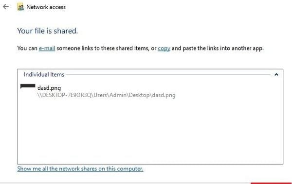Click DESKTOP-7E9OR3Q computer name in path
The width and height of the screenshot is (292, 184).
[x=67, y=95]
